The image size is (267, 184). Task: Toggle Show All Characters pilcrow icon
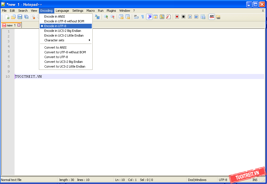pos(142,17)
